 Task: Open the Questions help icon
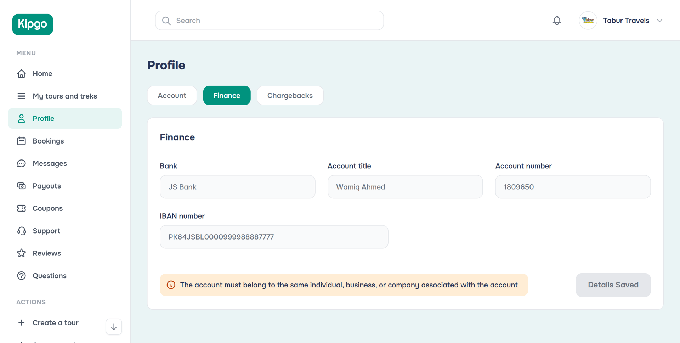pos(22,276)
